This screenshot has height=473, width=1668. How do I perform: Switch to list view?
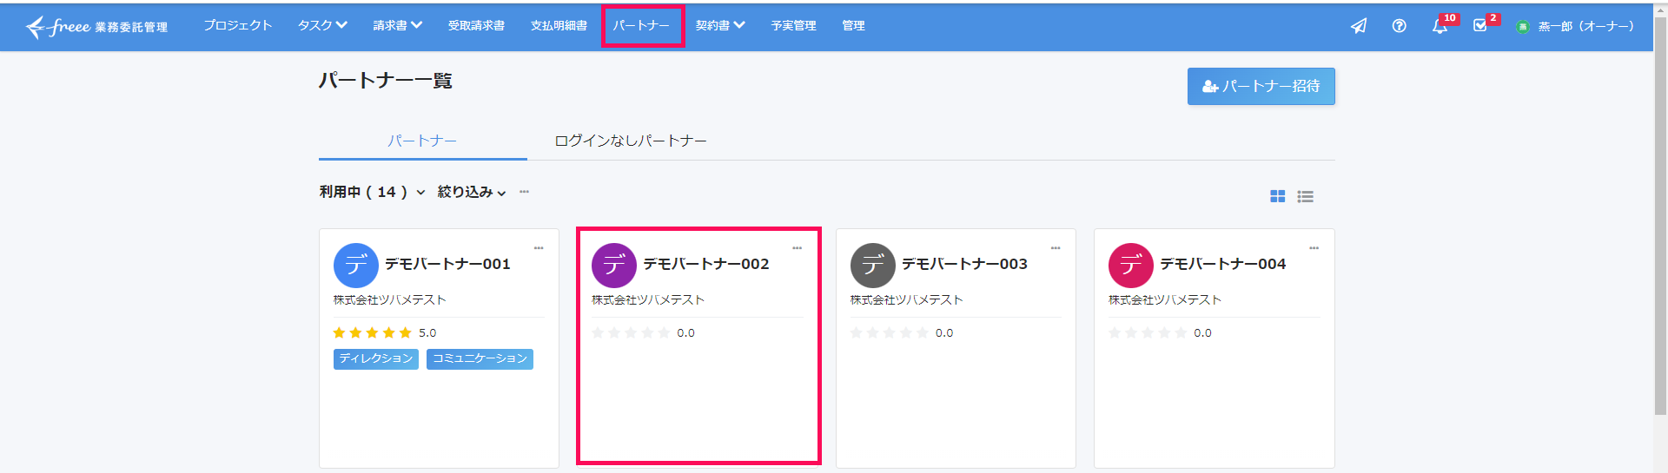[x=1305, y=197]
